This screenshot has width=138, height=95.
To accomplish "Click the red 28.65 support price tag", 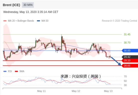I will coord(130,66).
